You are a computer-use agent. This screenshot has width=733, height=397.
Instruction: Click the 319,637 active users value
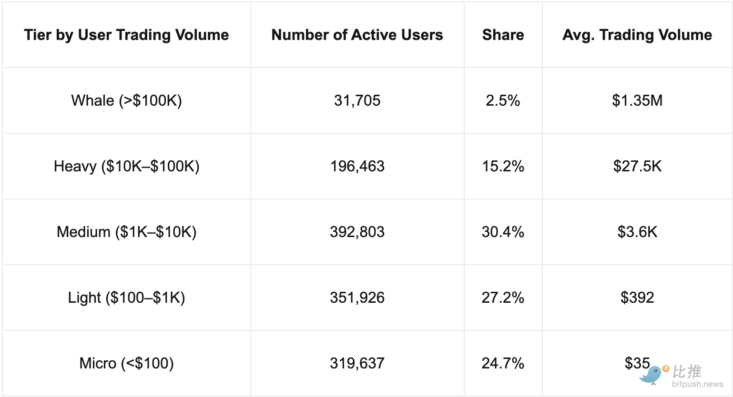point(357,363)
